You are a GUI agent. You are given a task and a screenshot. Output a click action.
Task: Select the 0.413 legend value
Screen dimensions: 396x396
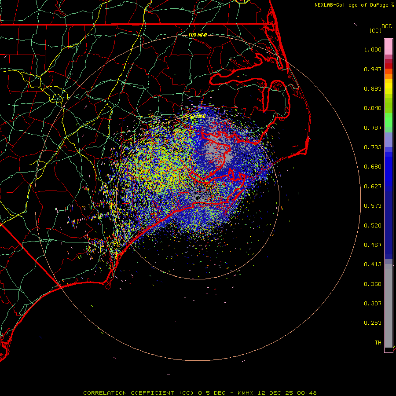coord(373,264)
